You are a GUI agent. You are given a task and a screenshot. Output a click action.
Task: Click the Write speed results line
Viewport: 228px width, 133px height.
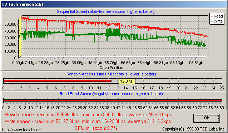(x=88, y=121)
